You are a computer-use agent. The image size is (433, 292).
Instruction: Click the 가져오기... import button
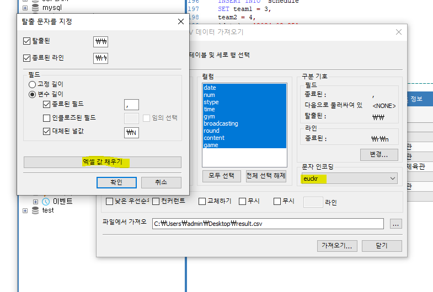(x=337, y=246)
